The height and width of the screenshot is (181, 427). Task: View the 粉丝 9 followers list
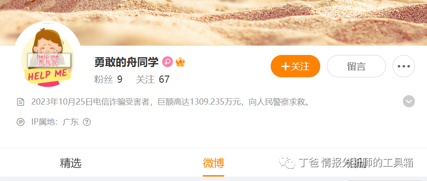pyautogui.click(x=108, y=80)
